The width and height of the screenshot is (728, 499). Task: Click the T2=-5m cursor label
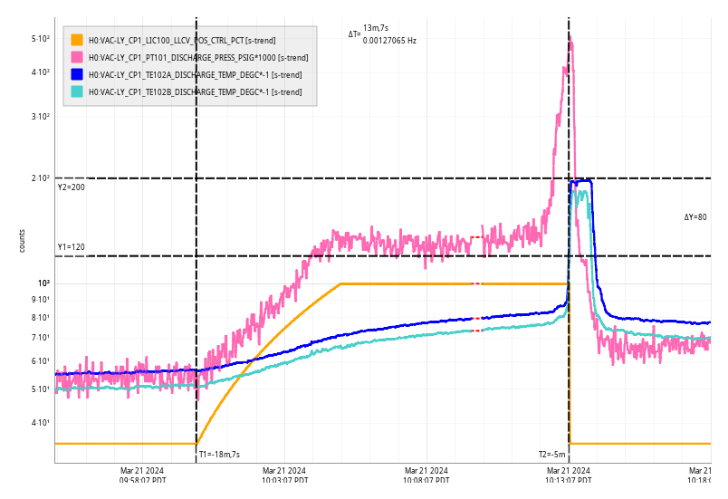(551, 455)
